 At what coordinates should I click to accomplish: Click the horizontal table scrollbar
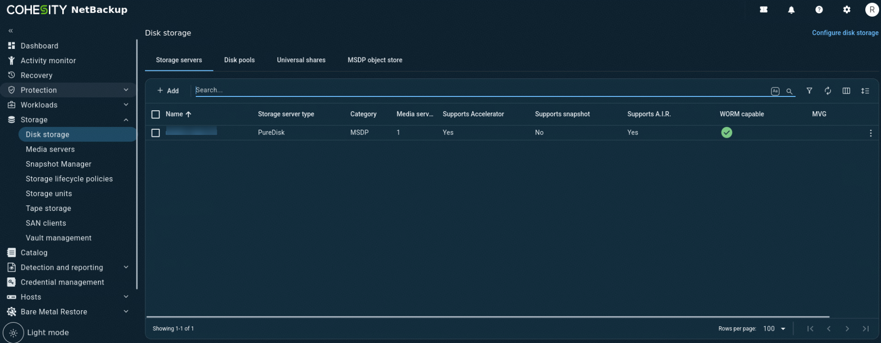(x=488, y=316)
